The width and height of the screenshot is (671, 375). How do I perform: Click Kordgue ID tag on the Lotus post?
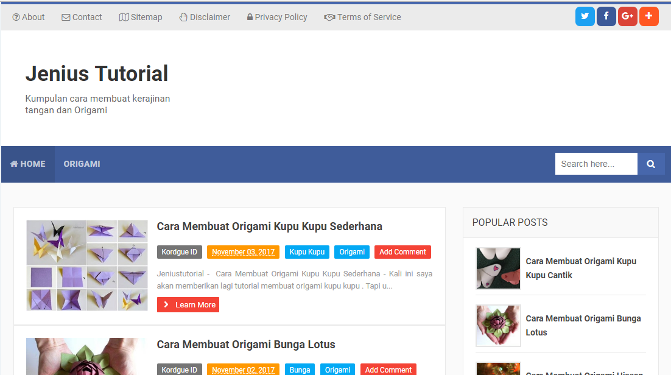[x=179, y=370]
